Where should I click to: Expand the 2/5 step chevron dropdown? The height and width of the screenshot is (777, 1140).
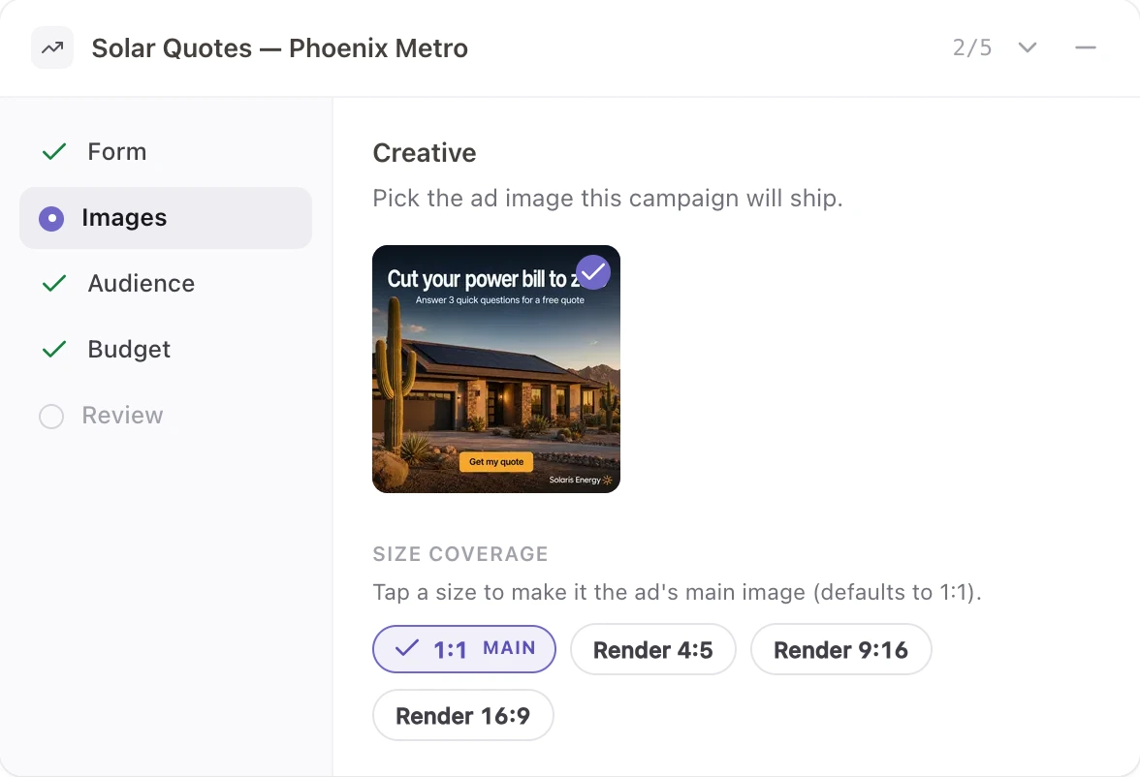pos(1028,48)
